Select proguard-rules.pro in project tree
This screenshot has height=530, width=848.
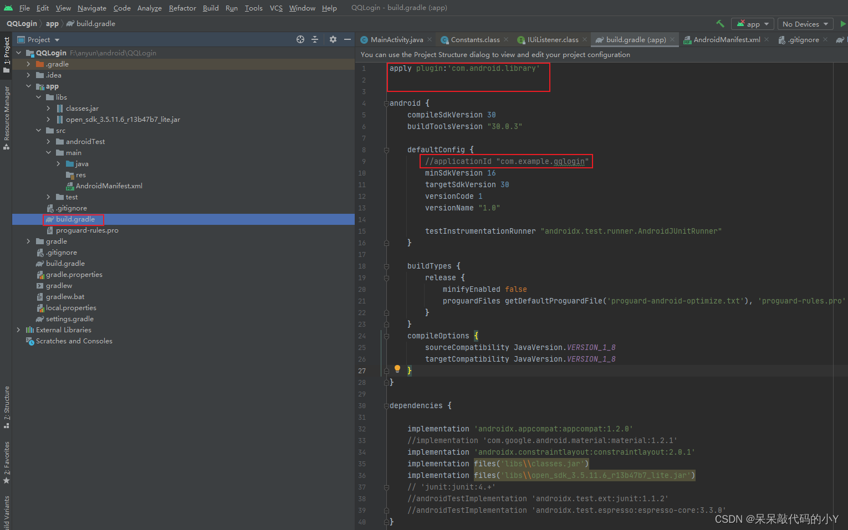click(x=87, y=230)
